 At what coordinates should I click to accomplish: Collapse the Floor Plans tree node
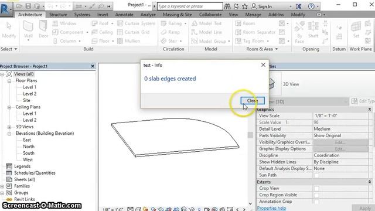click(9, 81)
